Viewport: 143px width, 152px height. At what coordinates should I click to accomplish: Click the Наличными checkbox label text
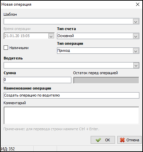[x=19, y=48]
